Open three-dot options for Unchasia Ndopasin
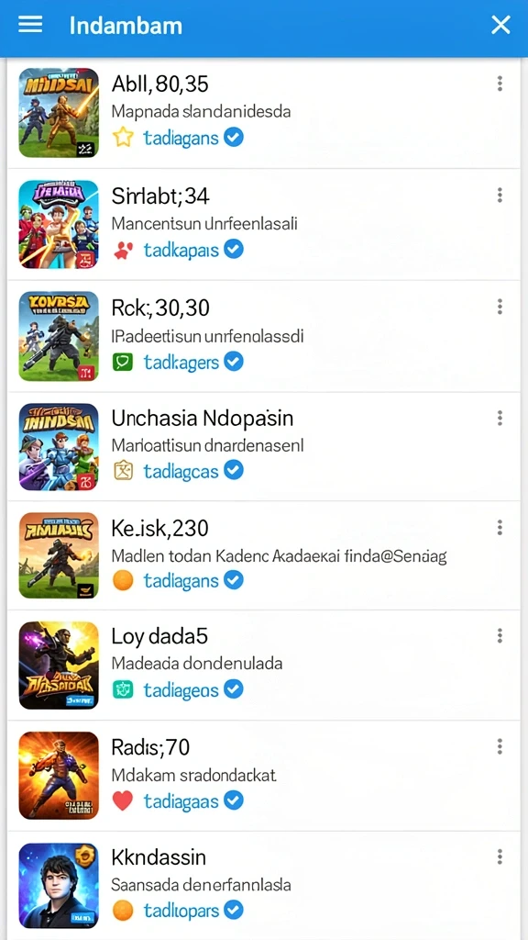 click(500, 418)
